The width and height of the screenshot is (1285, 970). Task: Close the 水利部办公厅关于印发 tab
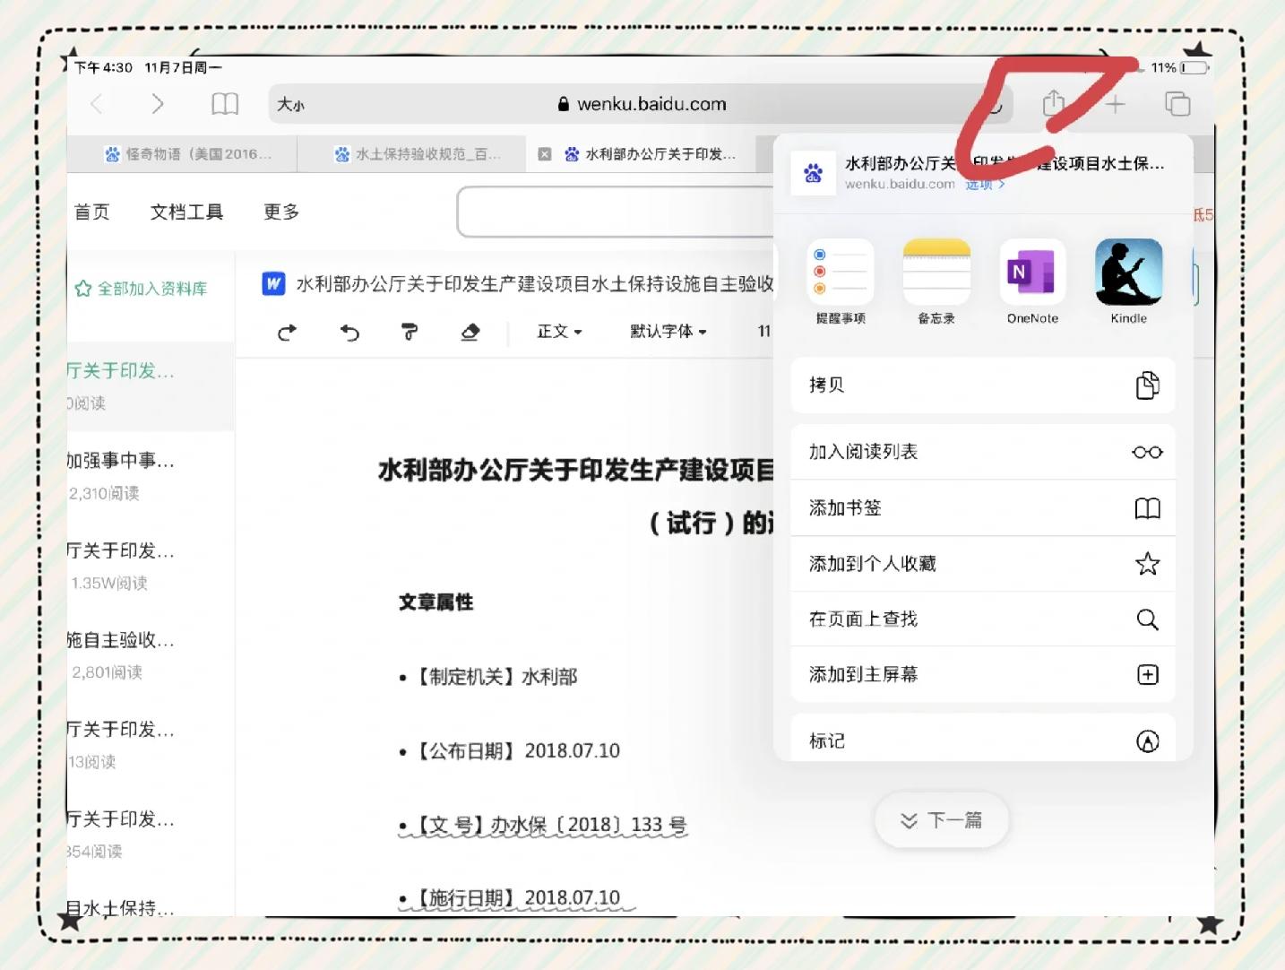point(544,154)
